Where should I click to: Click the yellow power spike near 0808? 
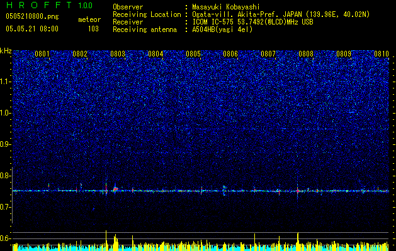[298, 242]
